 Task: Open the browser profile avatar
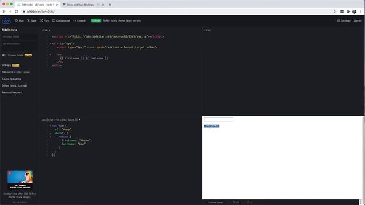point(354,11)
